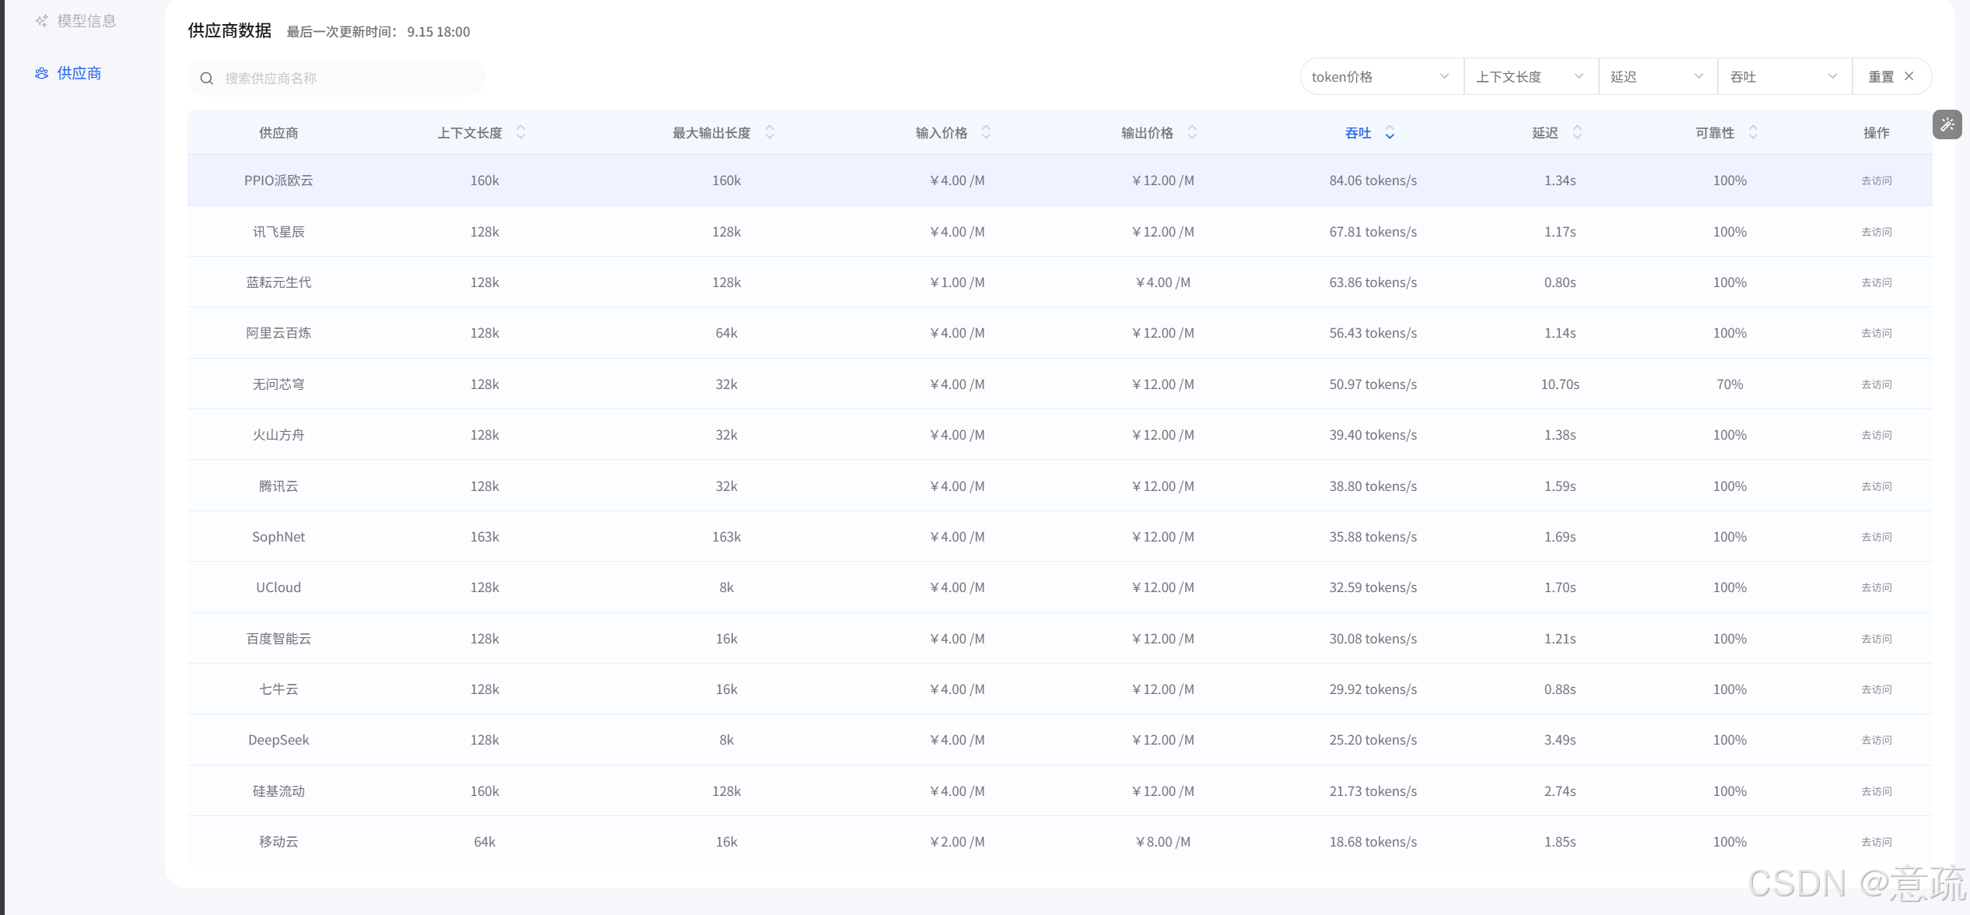
Task: Switch to 模型信息 sidebar item
Action: tap(86, 21)
